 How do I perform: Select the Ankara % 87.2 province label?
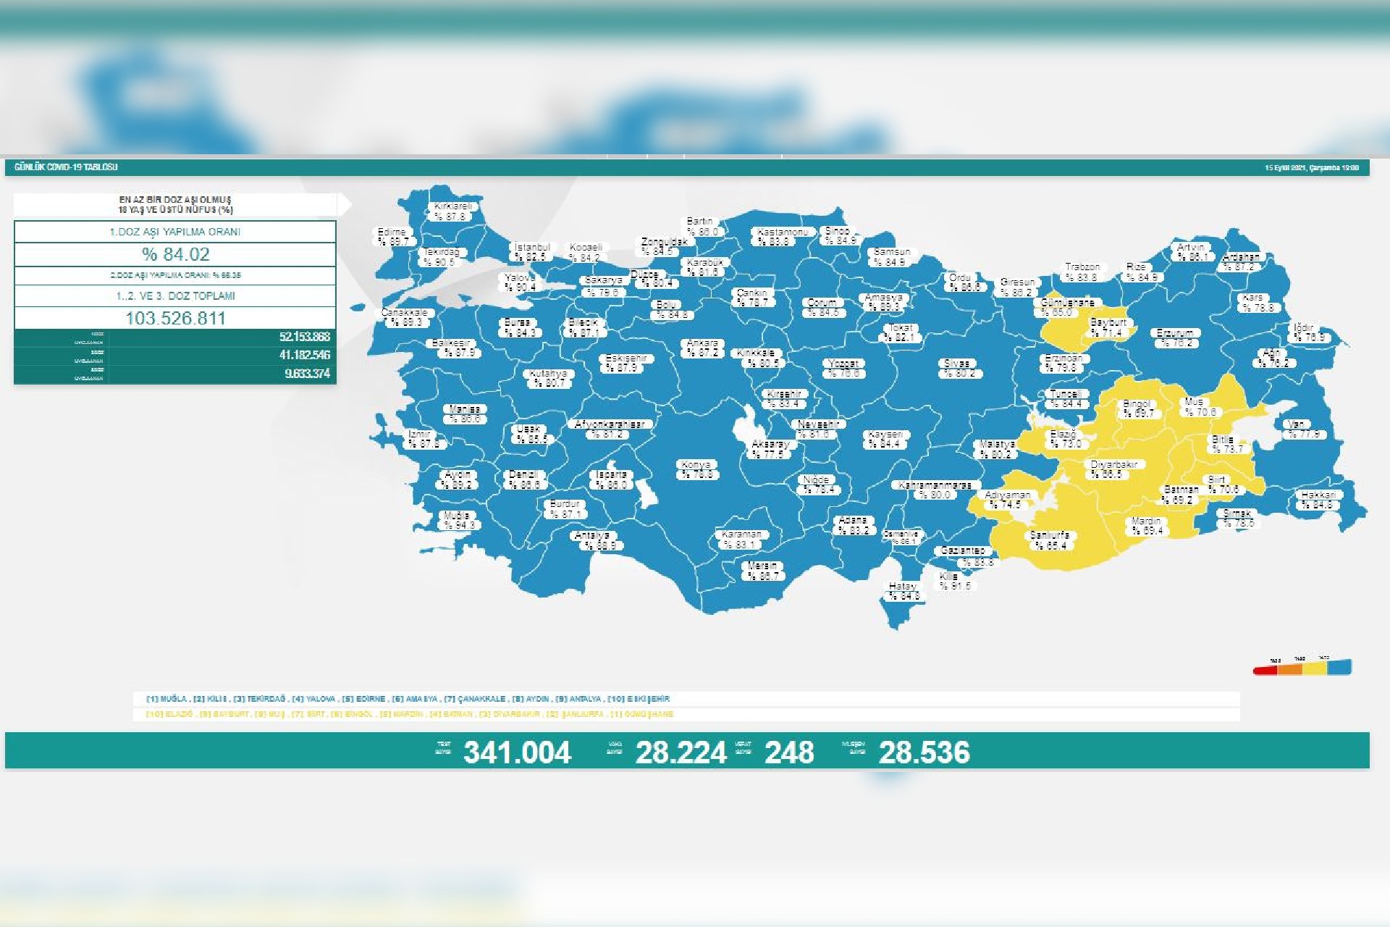(x=702, y=348)
